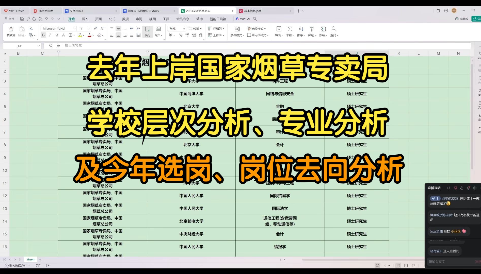Viewport: 481px width, 274px height.
Task: Toggle Bold formatting
Action: pyautogui.click(x=43, y=35)
